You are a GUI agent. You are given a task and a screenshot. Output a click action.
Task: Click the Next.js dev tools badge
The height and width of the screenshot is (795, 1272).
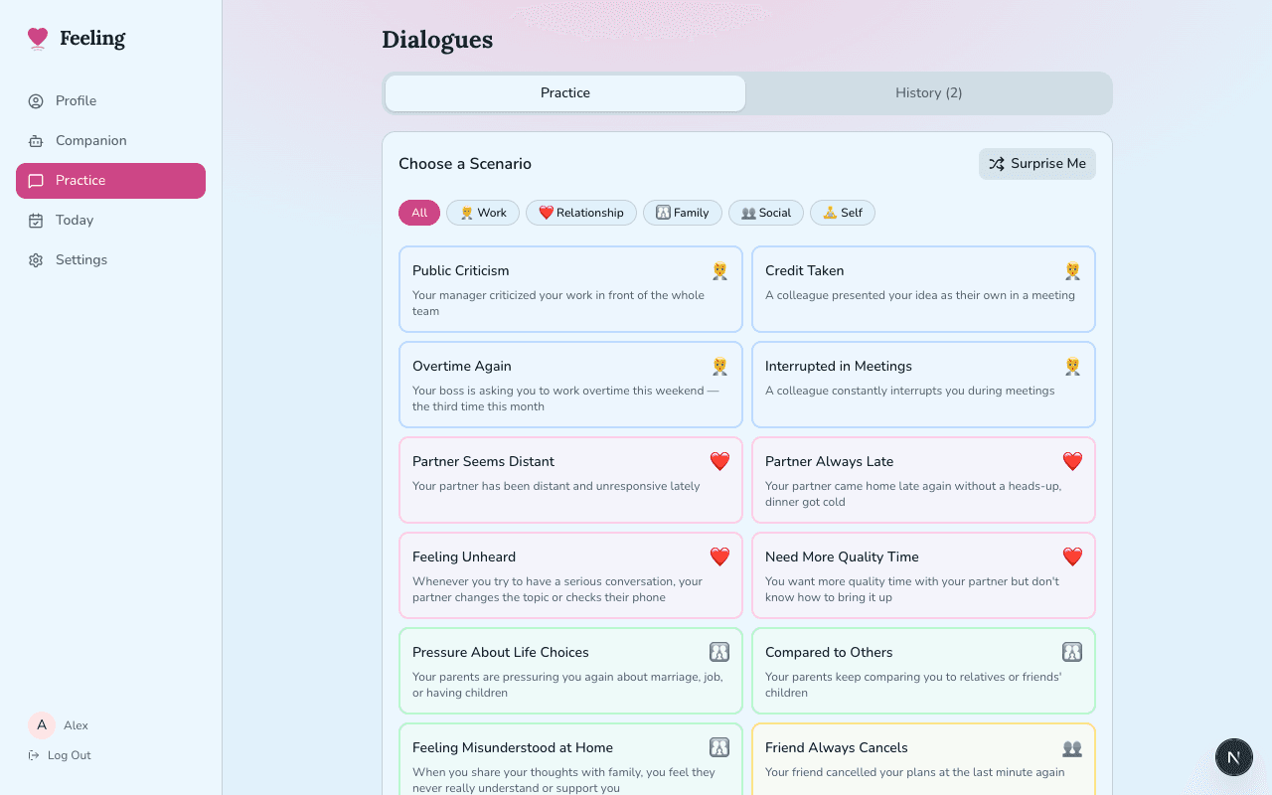coord(1234,757)
